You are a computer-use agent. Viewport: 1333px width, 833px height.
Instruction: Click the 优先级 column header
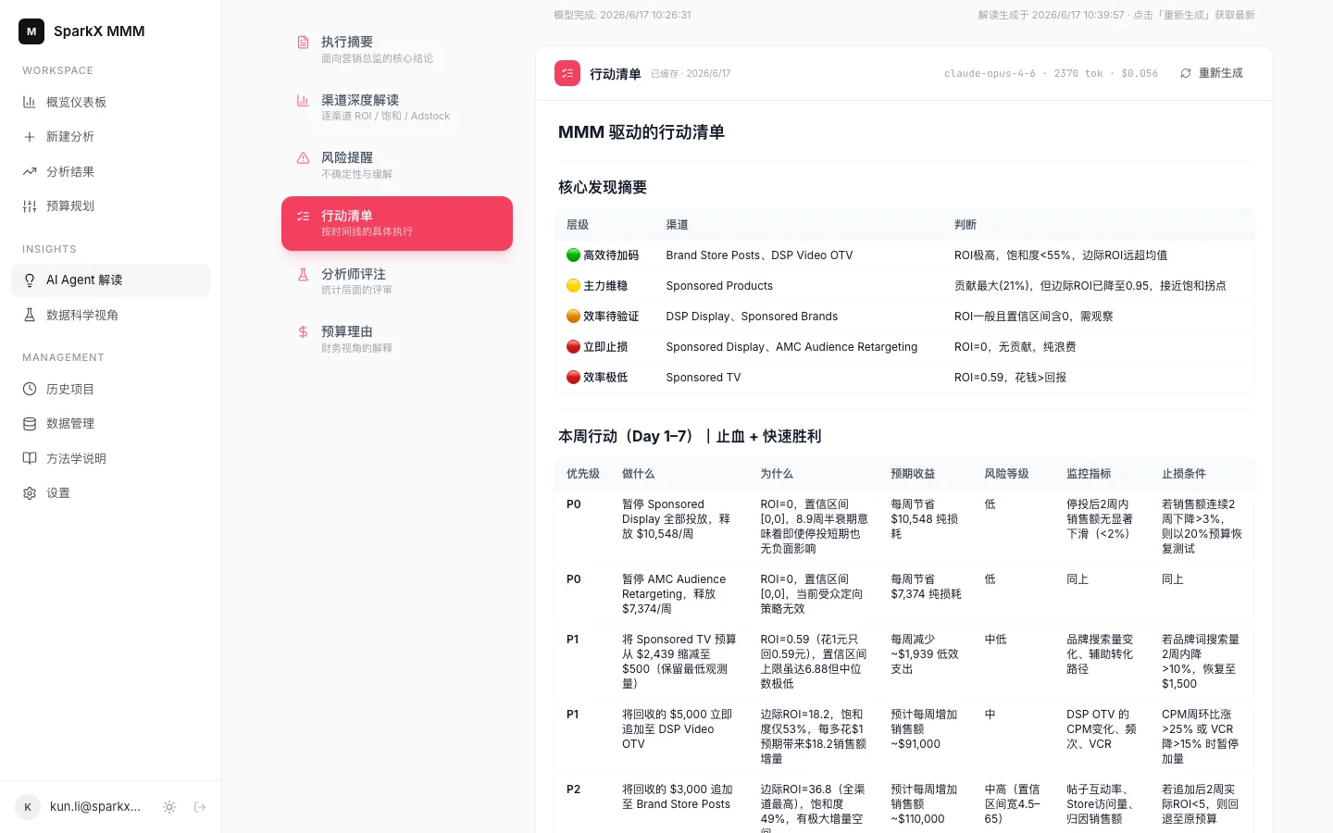click(x=583, y=474)
